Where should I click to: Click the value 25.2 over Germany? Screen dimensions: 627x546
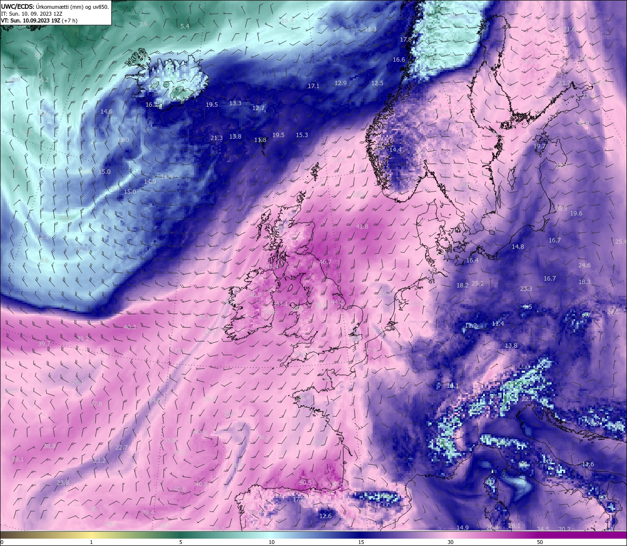pos(478,284)
